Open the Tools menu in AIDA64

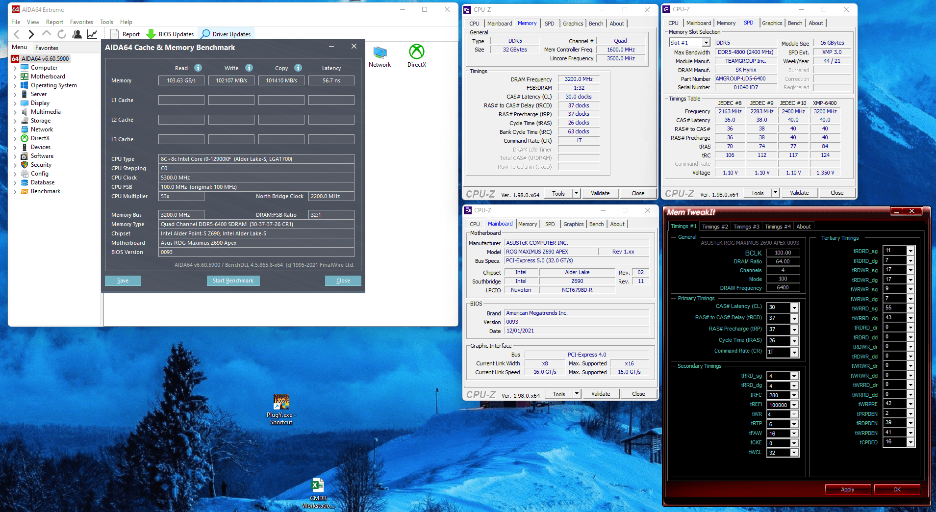tap(106, 22)
